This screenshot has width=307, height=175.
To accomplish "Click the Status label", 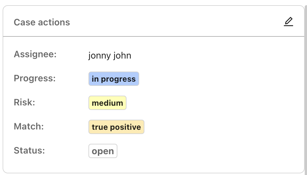I will (29, 151).
